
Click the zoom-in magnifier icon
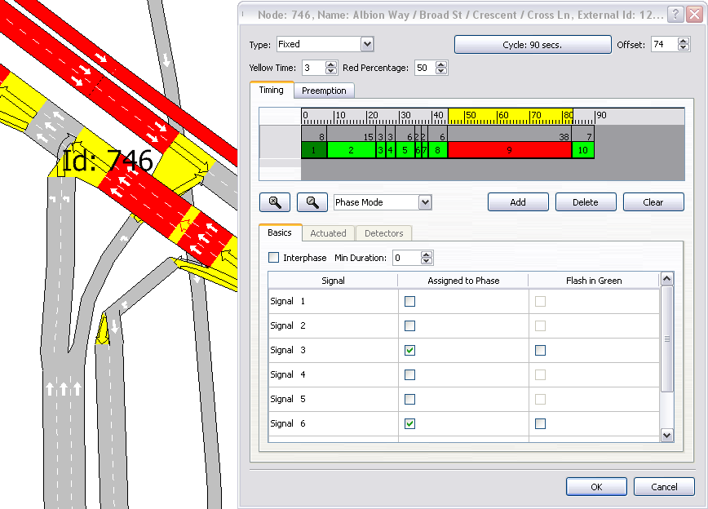pos(275,201)
